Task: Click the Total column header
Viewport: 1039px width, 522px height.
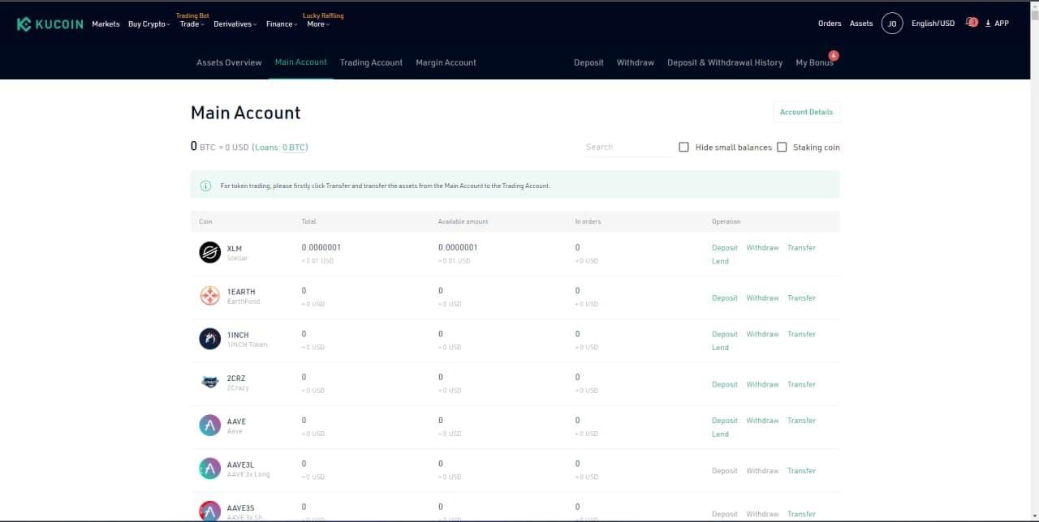Action: click(x=308, y=221)
